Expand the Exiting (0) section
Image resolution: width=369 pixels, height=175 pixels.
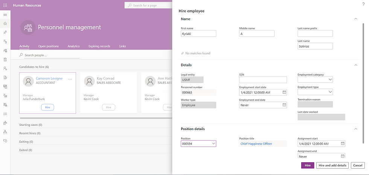[x=26, y=142]
